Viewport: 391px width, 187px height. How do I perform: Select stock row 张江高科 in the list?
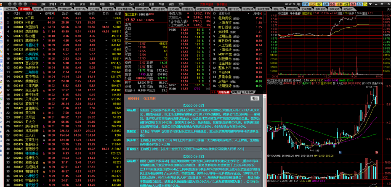pyautogui.click(x=64, y=90)
